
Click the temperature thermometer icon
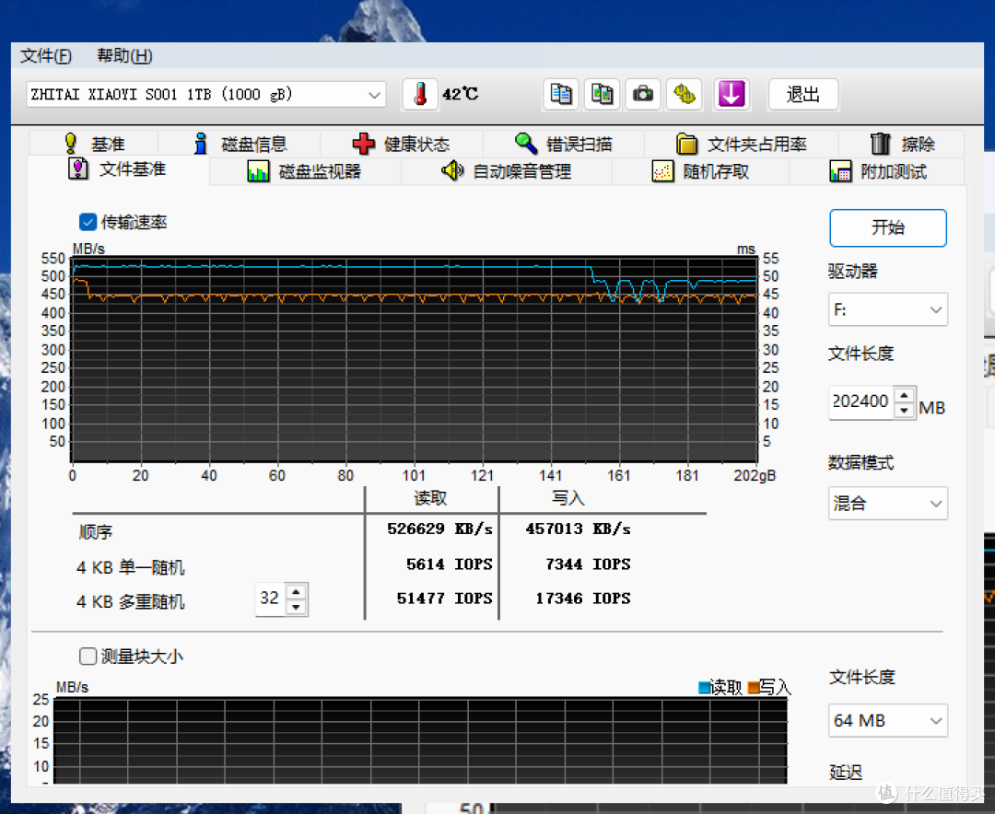click(420, 95)
